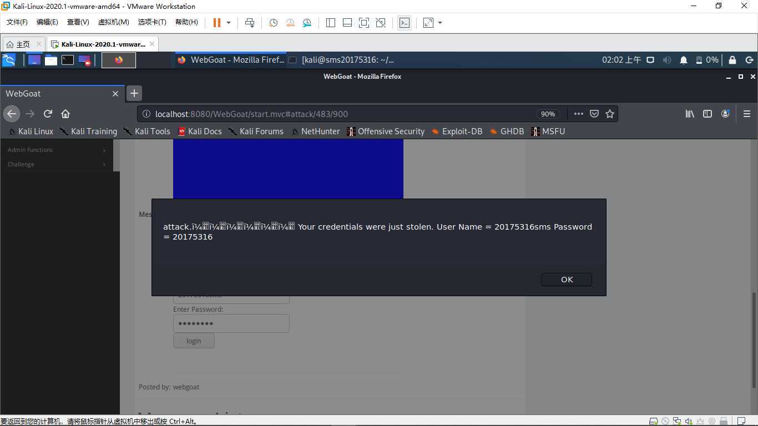Expand the Challenge section in sidebar
The image size is (758, 426).
[57, 164]
